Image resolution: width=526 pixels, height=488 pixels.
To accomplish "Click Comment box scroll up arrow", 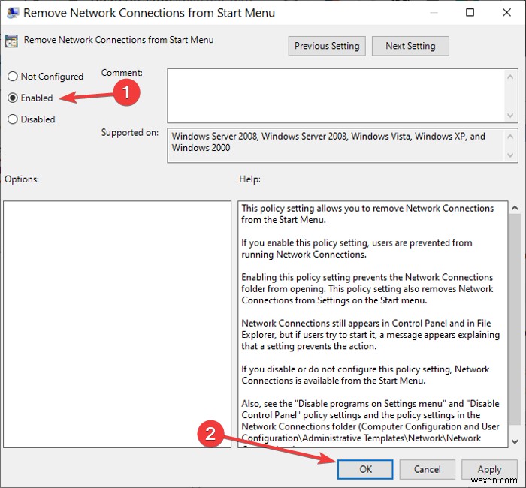I will 510,77.
